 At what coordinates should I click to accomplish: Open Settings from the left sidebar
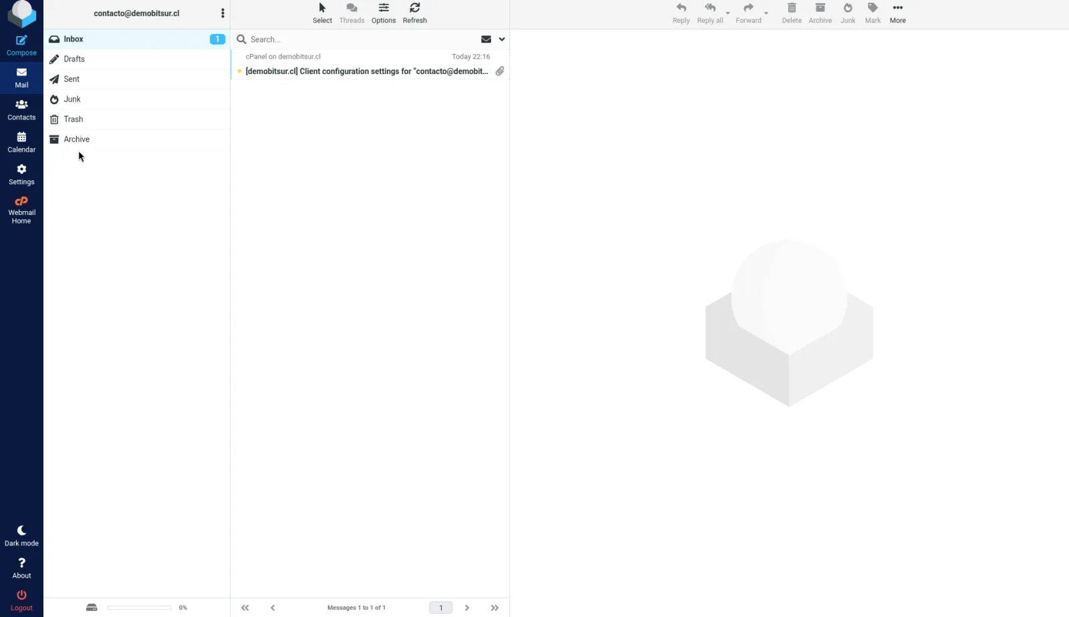(21, 174)
